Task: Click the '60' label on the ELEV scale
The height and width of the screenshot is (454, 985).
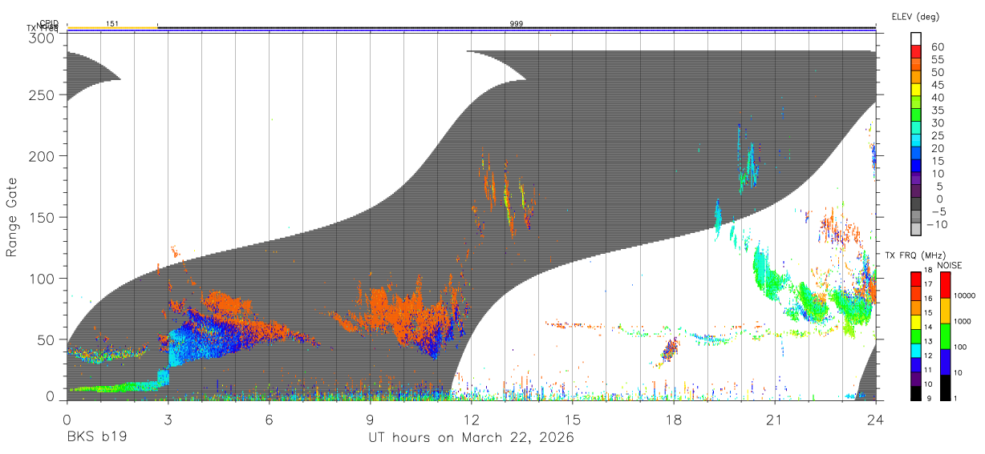Action: coord(936,47)
